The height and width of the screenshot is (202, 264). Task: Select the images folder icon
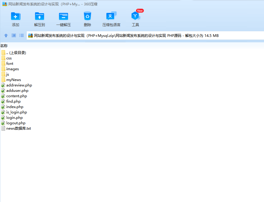click(3, 69)
